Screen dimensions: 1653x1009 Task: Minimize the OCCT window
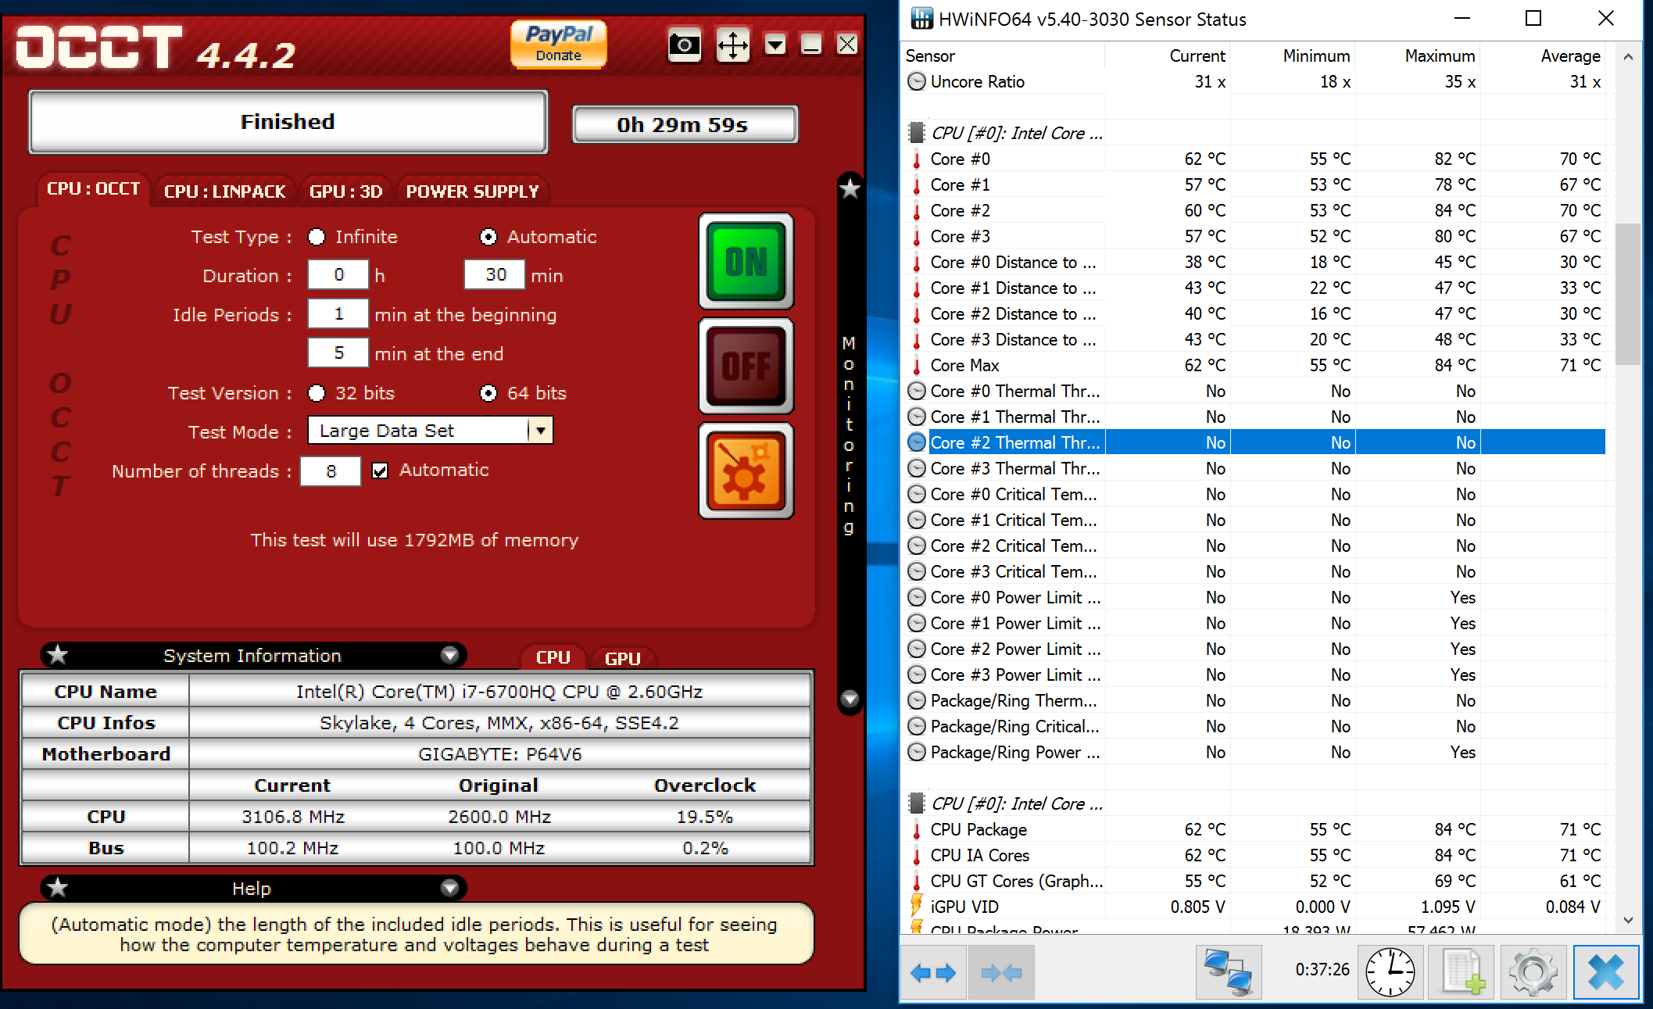(x=811, y=45)
